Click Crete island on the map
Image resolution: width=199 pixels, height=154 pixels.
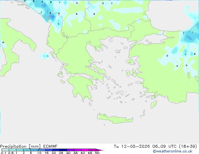click(115, 118)
